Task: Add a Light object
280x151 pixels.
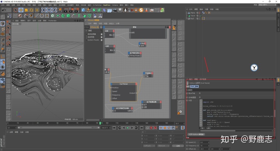Action: [120, 10]
